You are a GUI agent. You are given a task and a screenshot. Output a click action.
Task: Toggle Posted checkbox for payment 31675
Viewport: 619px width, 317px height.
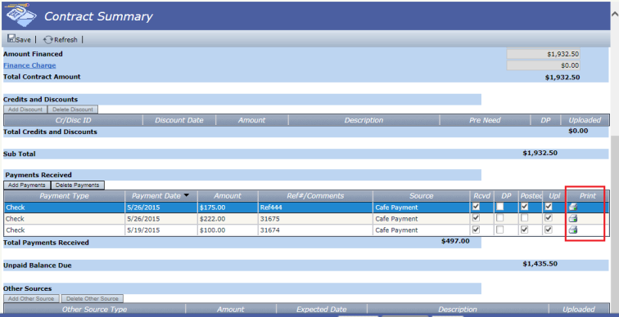[524, 218]
